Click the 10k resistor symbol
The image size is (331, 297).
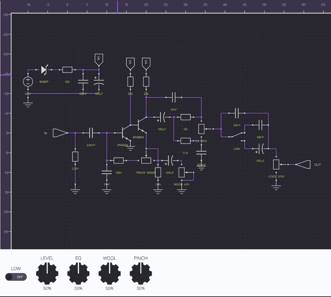(x=186, y=117)
